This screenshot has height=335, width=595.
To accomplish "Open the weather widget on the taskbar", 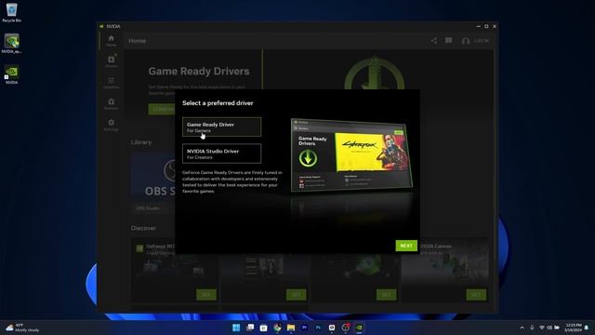I will [22, 328].
